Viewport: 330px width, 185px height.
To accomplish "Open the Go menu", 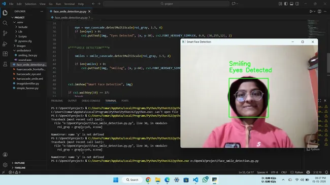I will tap(50, 4).
